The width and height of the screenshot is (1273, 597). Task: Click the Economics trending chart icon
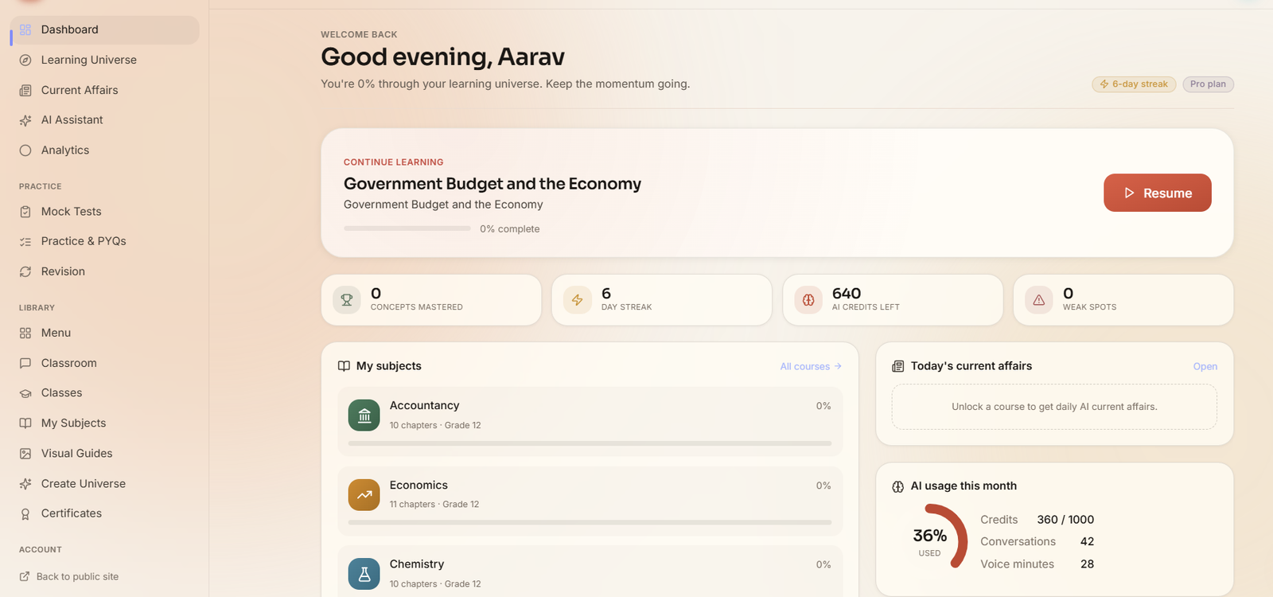coord(364,494)
